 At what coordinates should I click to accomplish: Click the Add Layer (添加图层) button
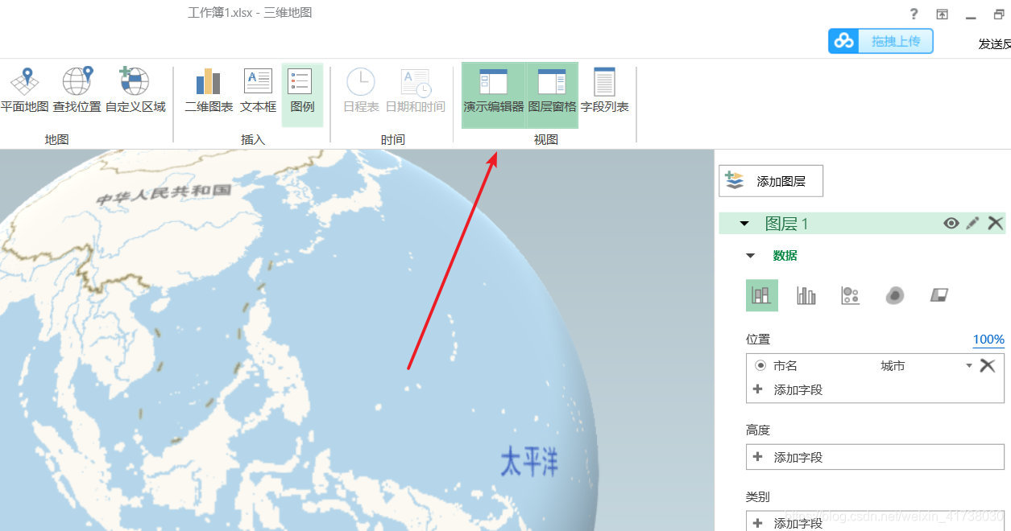pyautogui.click(x=771, y=181)
